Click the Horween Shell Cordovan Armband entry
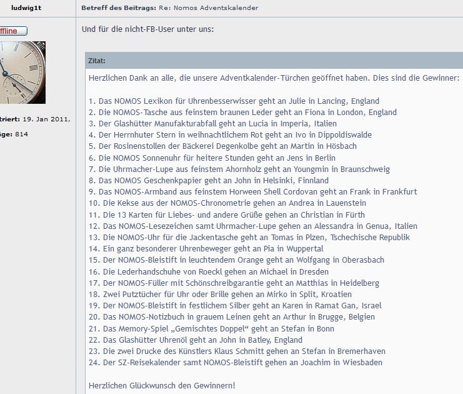Image resolution: width=463 pixels, height=394 pixels. click(x=253, y=192)
